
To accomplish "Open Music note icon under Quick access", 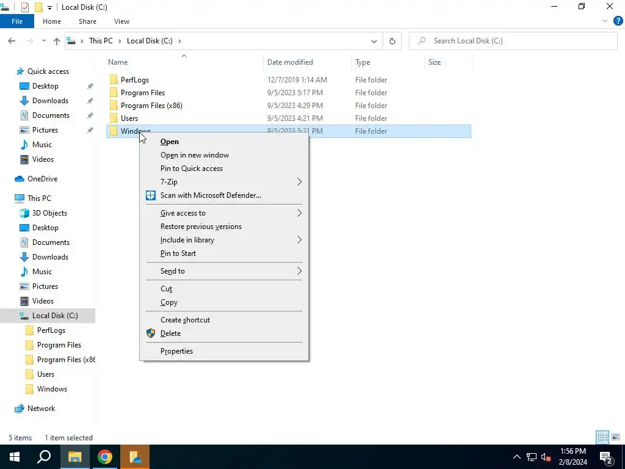I will point(24,144).
